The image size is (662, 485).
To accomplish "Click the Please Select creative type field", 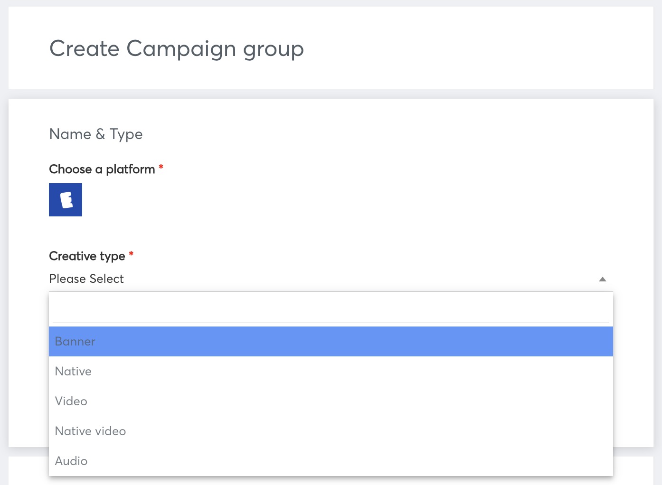I will tap(331, 279).
